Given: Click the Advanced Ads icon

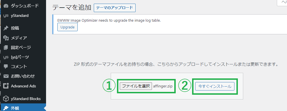Looking at the screenshot, I should tap(6, 86).
